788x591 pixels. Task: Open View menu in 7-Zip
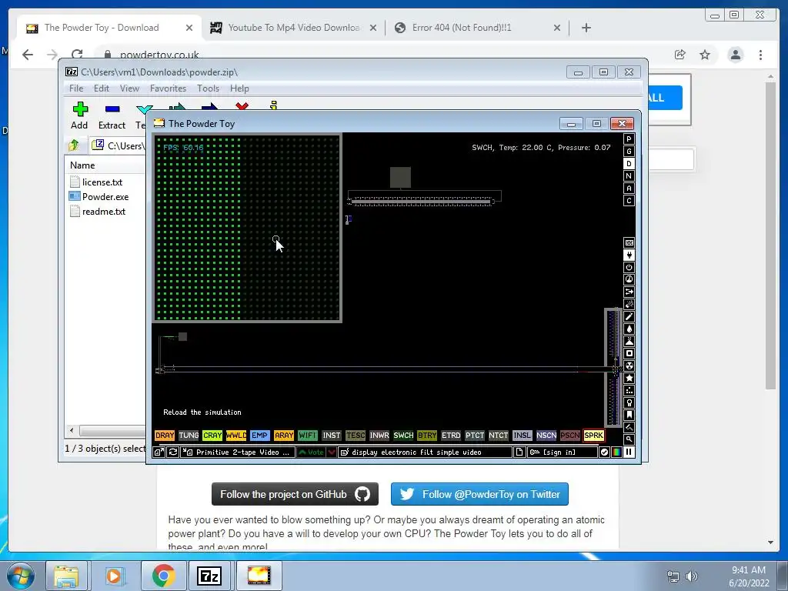[x=129, y=88]
